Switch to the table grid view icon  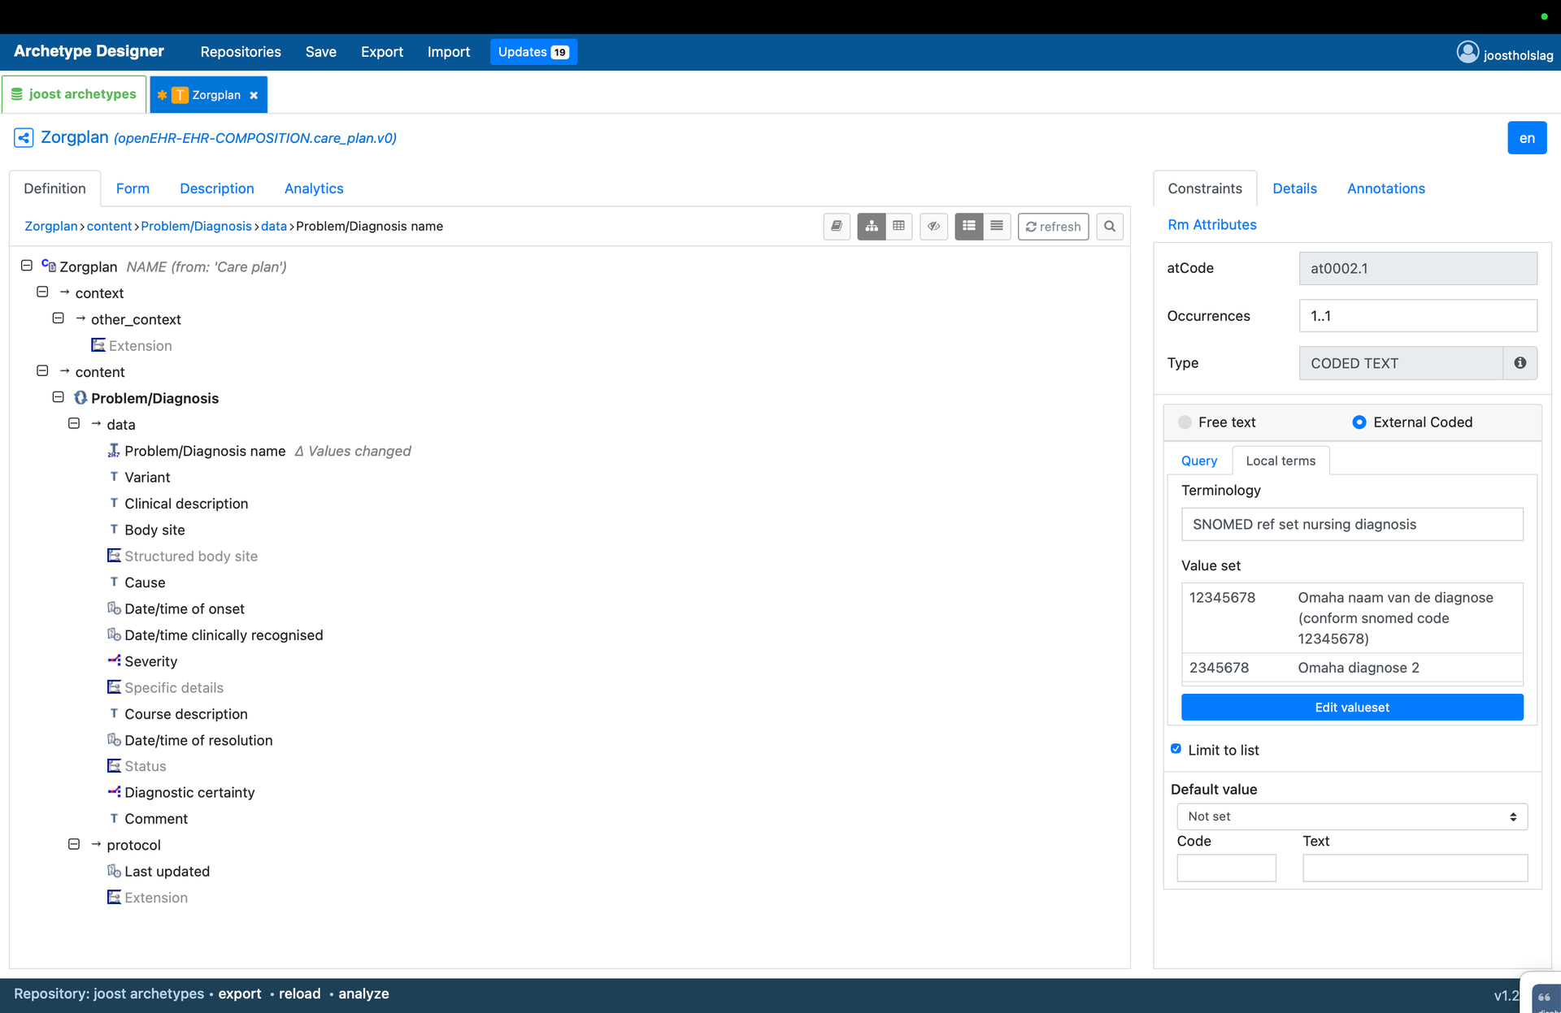pyautogui.click(x=898, y=227)
